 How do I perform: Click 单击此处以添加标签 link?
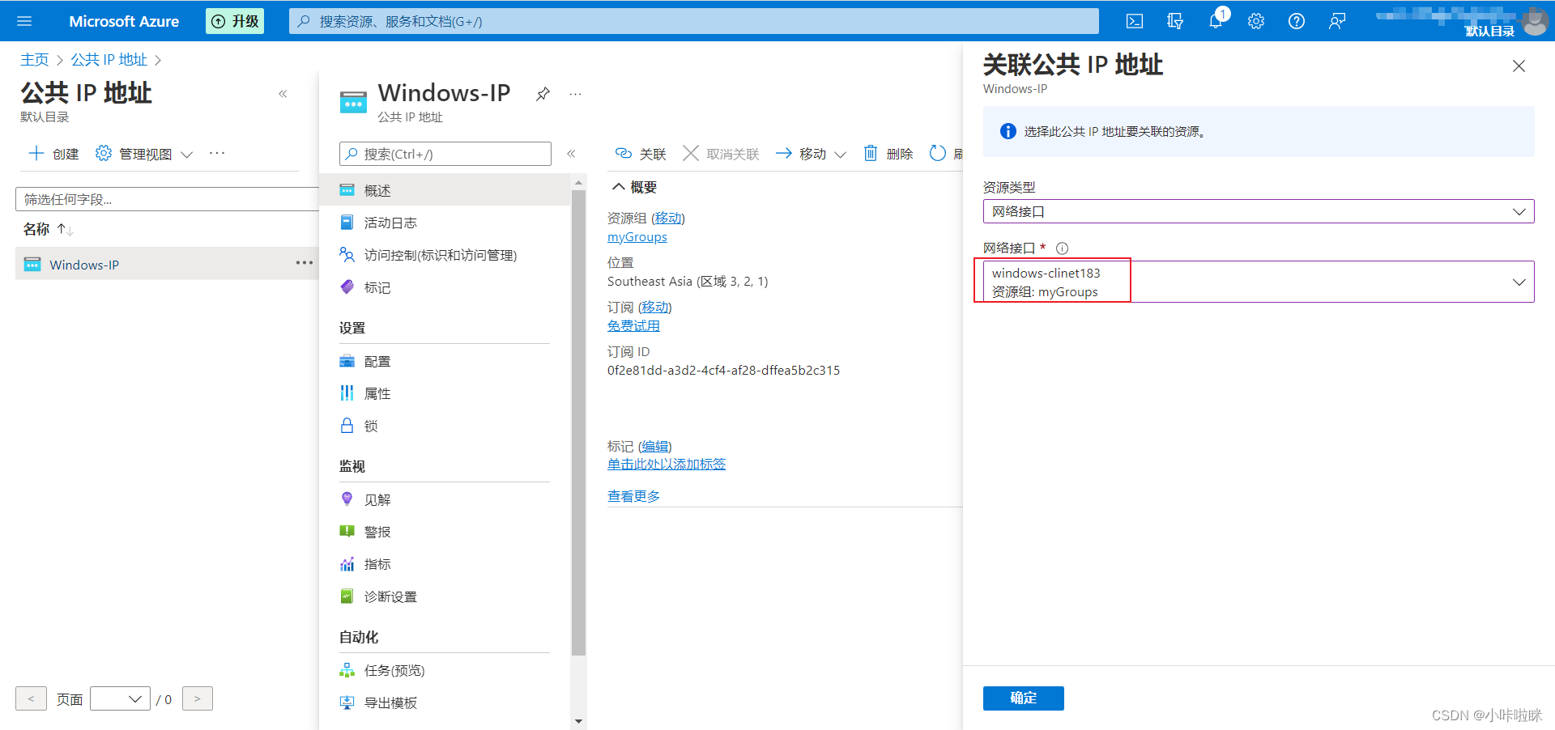pos(667,464)
